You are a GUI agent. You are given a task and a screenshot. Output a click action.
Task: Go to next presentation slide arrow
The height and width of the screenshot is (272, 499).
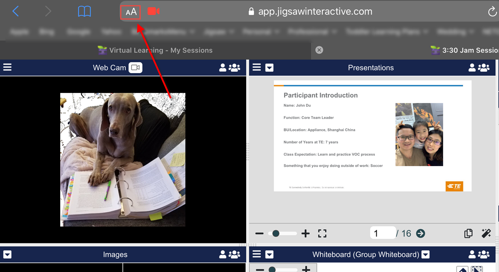(x=420, y=233)
